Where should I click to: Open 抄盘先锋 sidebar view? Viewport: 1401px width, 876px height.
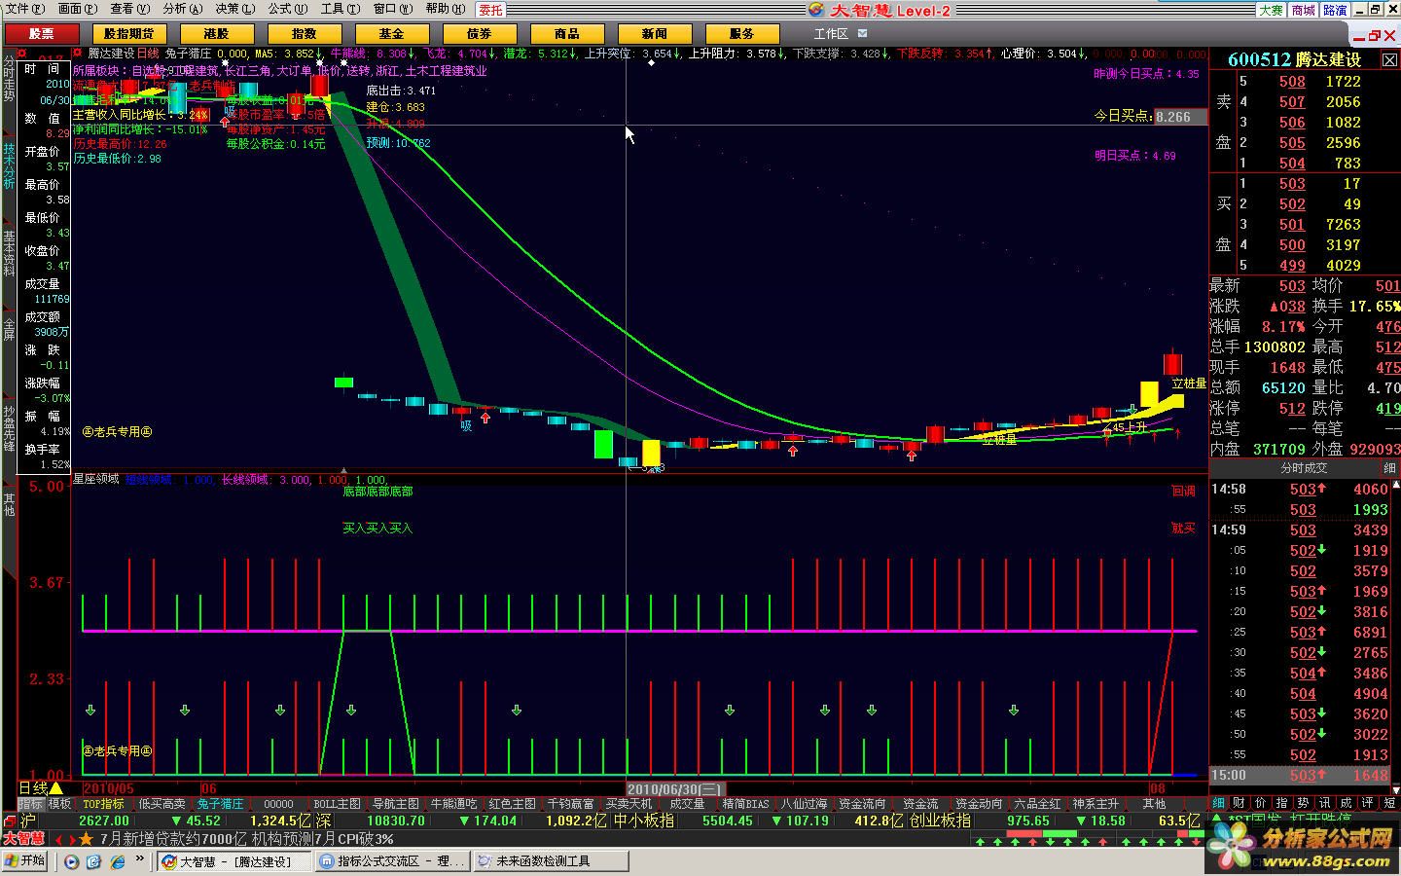pyautogui.click(x=9, y=428)
